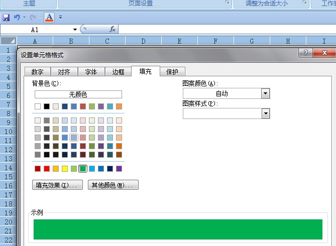Screen dimensions: 336x246
Task: Select the 无颜色 option
Action: tap(78, 94)
